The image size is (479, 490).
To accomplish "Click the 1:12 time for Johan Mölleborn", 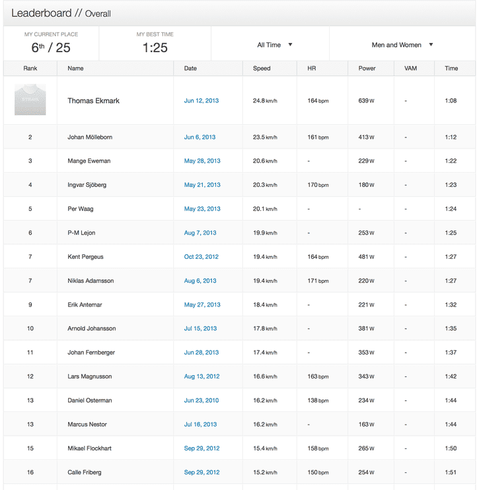I will [451, 137].
